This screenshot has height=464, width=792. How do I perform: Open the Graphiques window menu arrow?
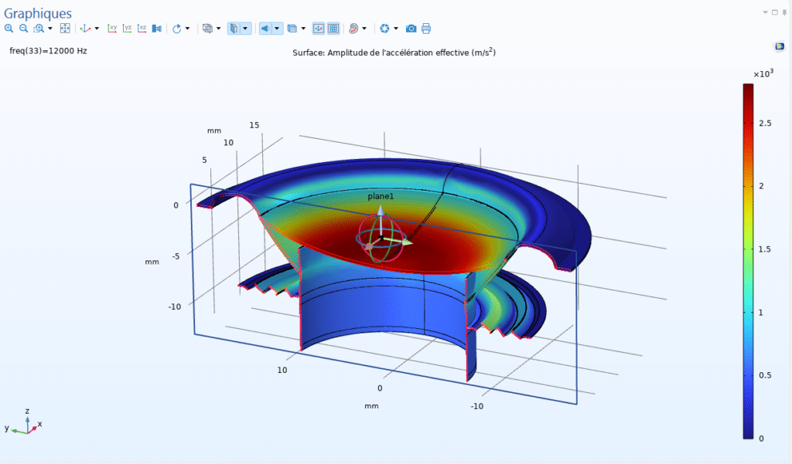pyautogui.click(x=766, y=13)
